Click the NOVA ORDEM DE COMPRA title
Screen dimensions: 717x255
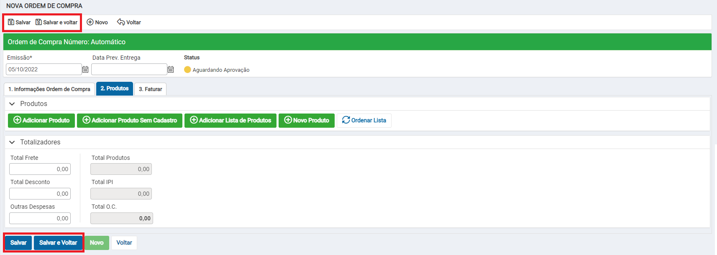pos(44,6)
